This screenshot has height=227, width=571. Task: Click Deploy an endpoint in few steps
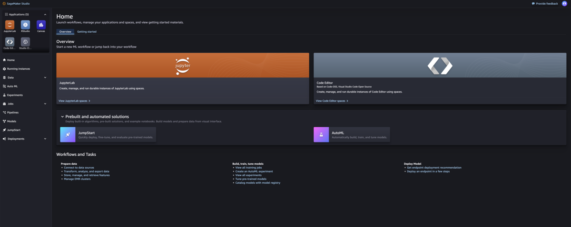[428, 171]
